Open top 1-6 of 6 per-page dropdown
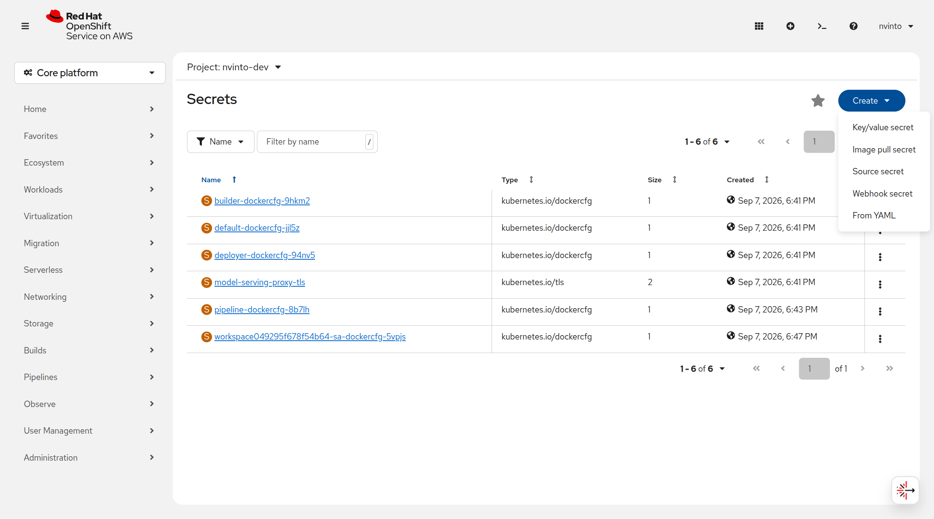 (x=707, y=142)
